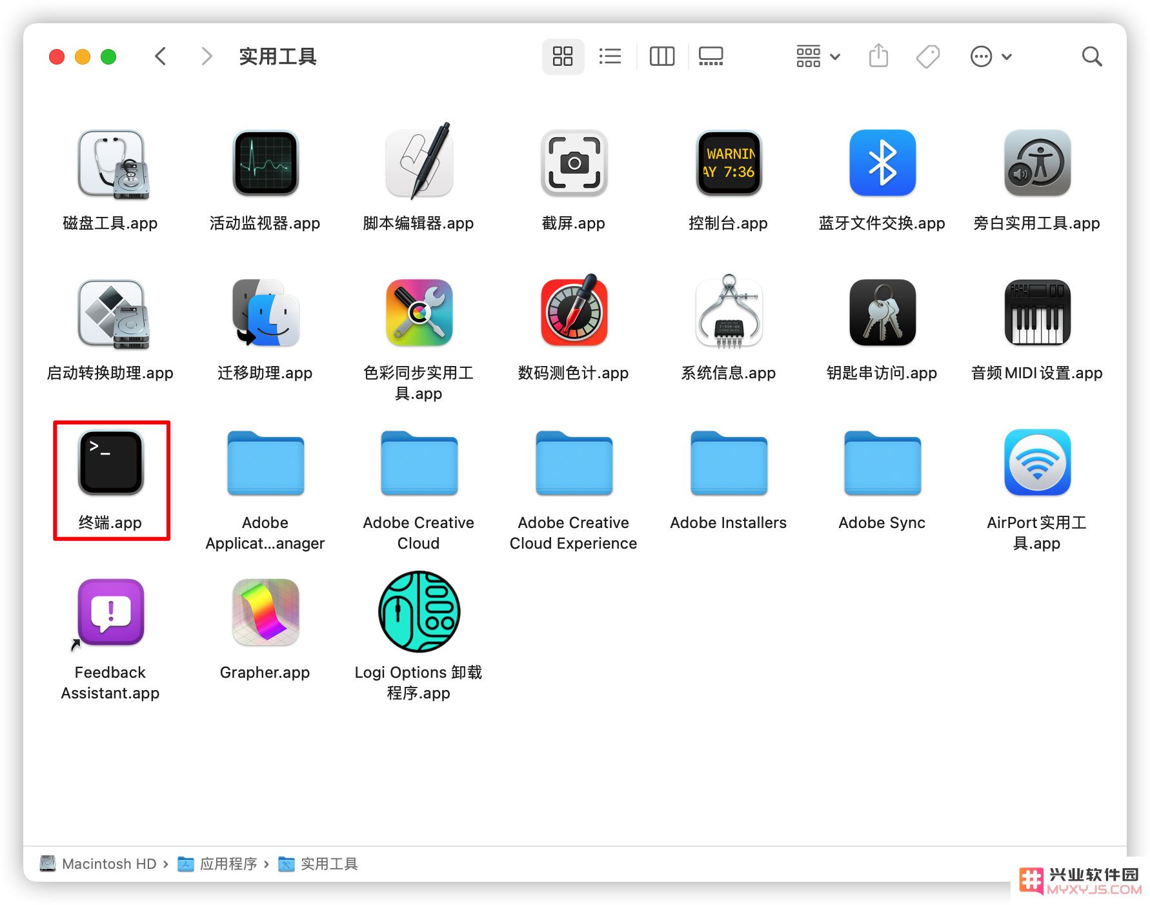Select Adobe Creative Cloud Experience folder

574,463
